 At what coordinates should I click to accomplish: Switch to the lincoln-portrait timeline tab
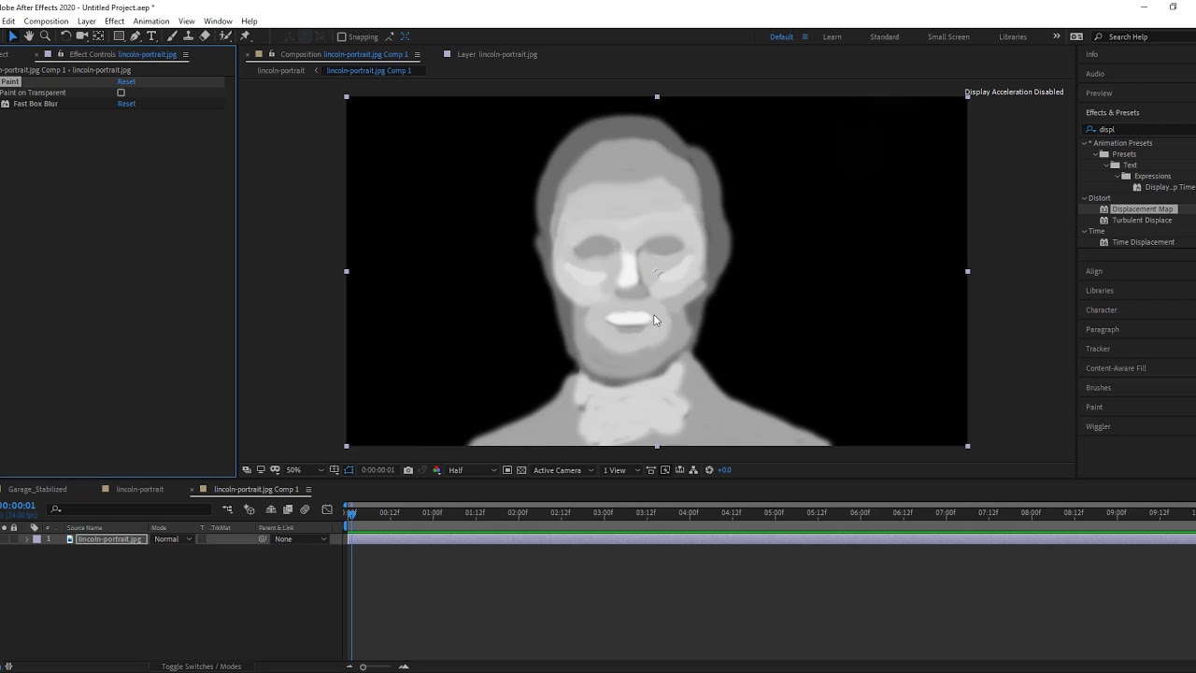click(x=139, y=489)
